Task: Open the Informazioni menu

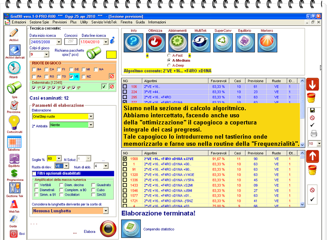Action: [x=157, y=22]
